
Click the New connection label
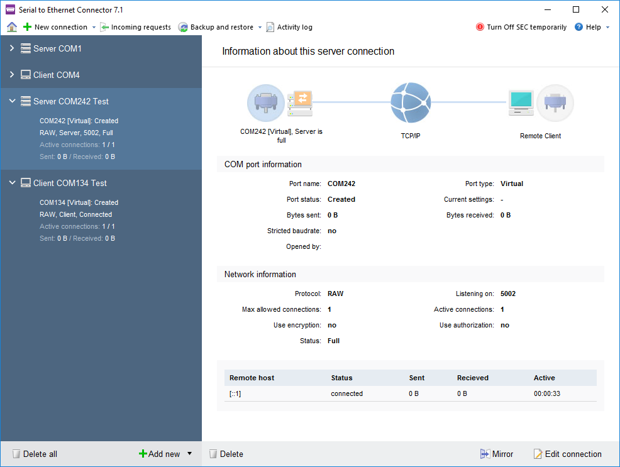61,27
